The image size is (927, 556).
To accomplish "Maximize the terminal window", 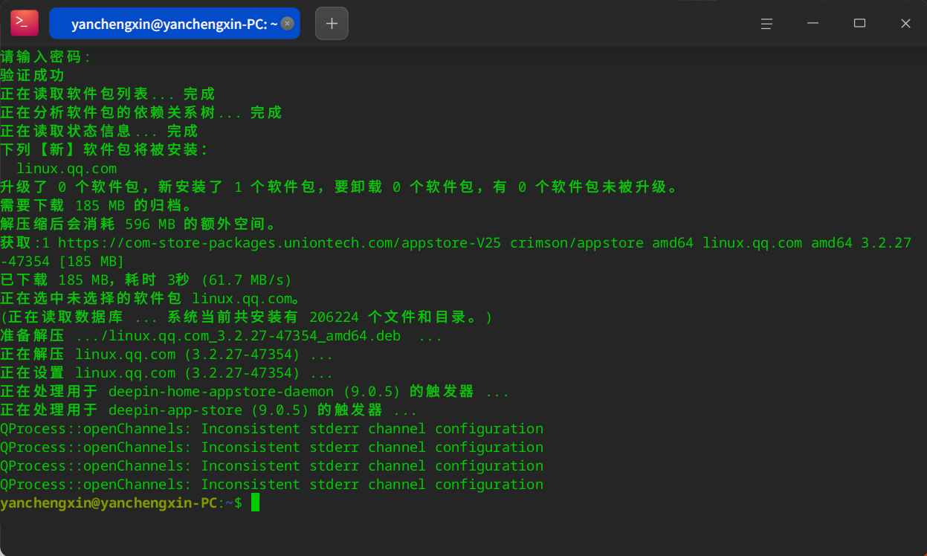I will click(859, 24).
